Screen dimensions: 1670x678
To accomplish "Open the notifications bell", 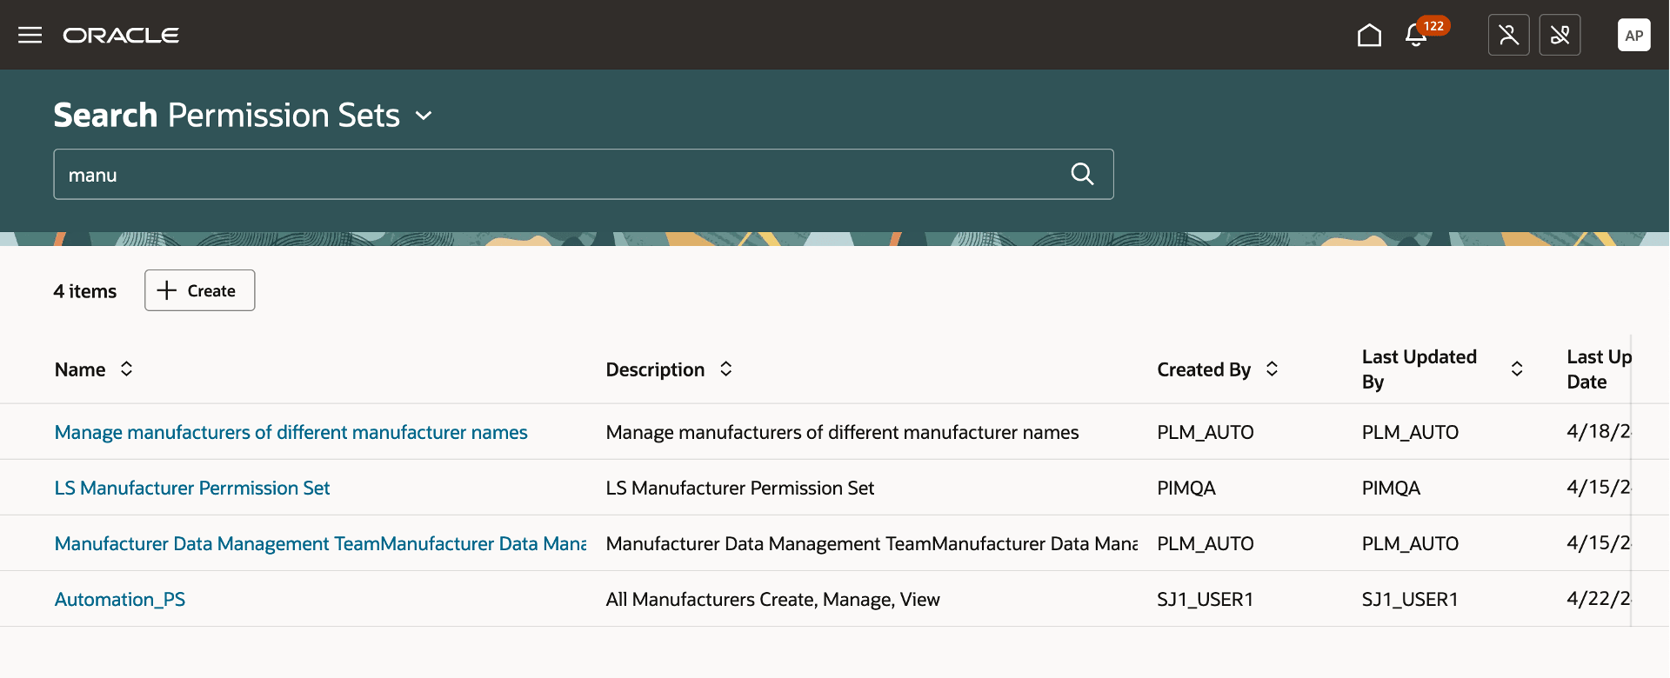I will [1416, 35].
